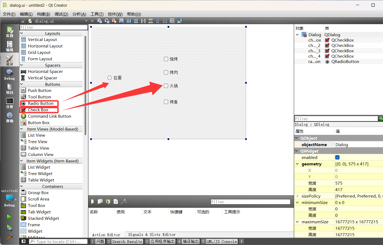Expand the sizePolicy property
This screenshot has height=245, width=383.
[x=297, y=196]
